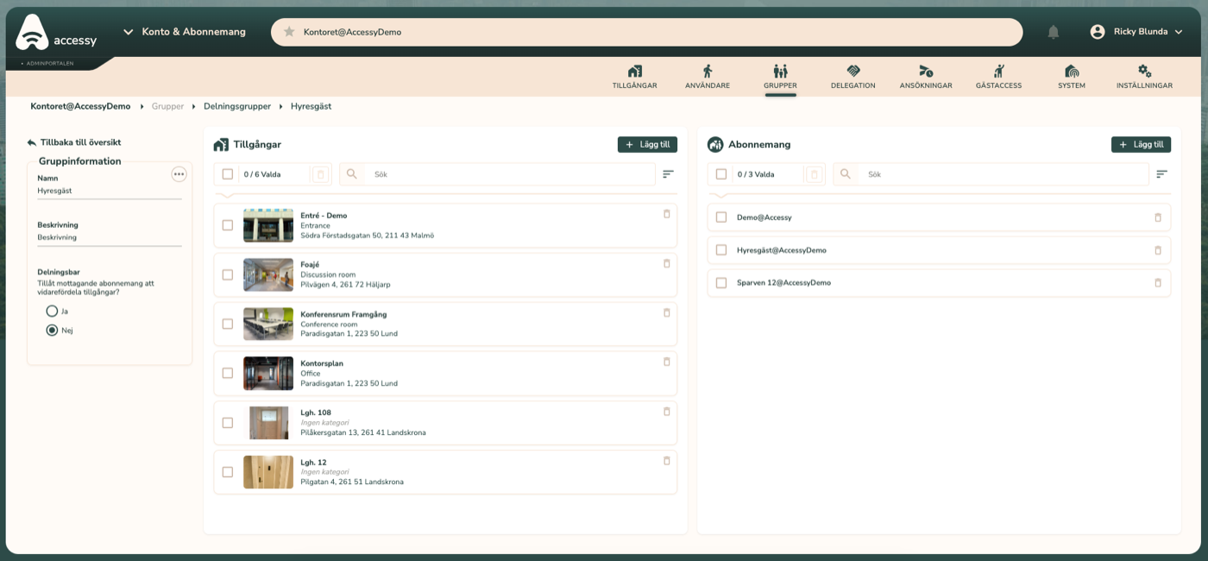The width and height of the screenshot is (1208, 561).
Task: Click the Beskrivning input field
Action: click(110, 237)
